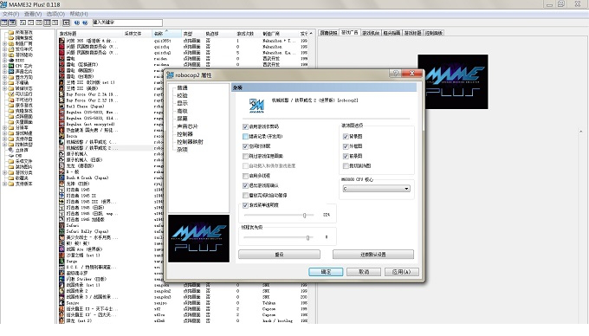This screenshot has height=336, width=589.
Task: Click the CHD disk icon in tree
Action: (11, 155)
